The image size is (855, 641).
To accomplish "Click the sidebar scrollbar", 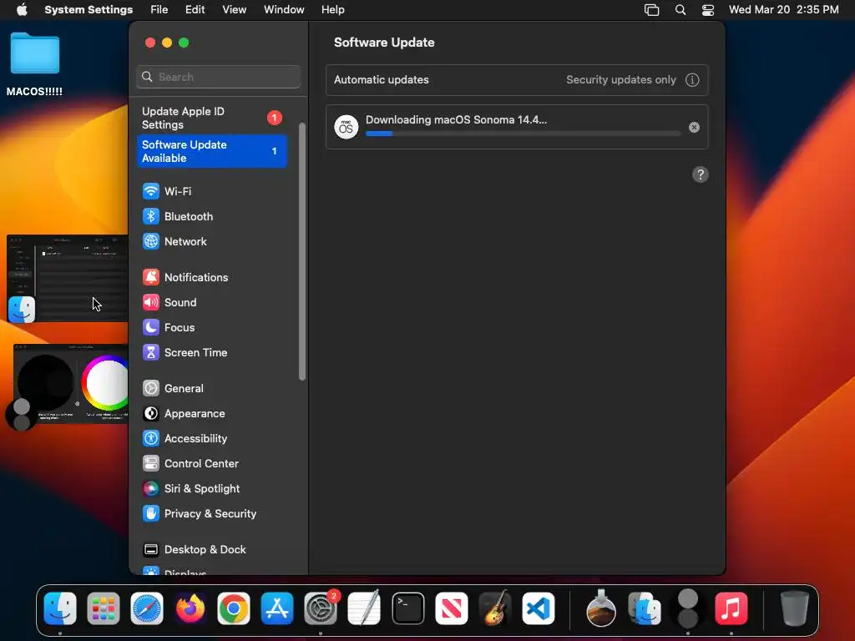I will click(x=302, y=252).
